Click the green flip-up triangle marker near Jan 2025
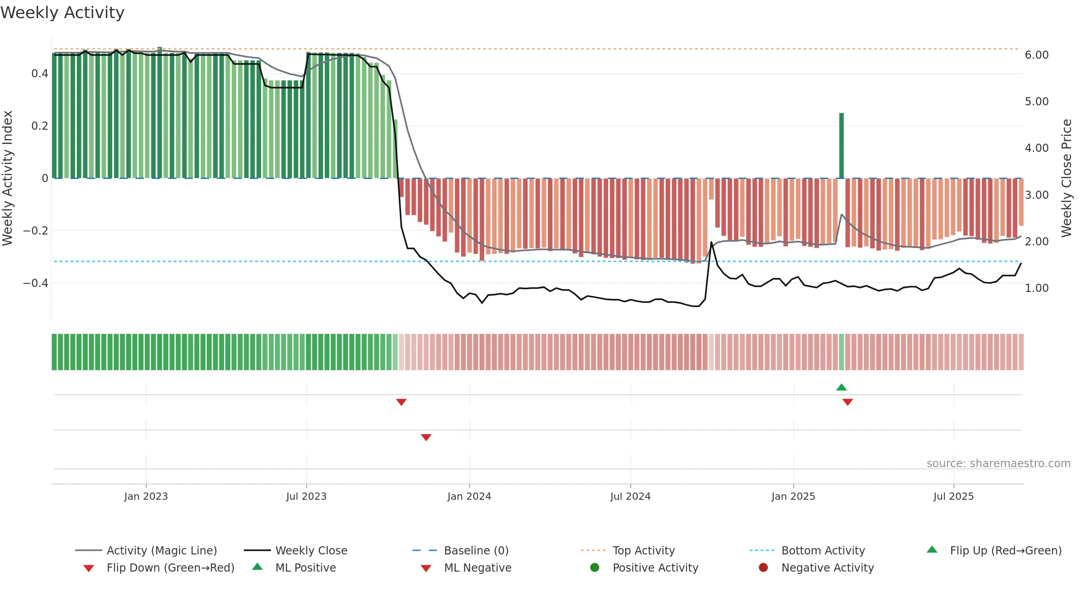The image size is (1086, 610). point(842,387)
